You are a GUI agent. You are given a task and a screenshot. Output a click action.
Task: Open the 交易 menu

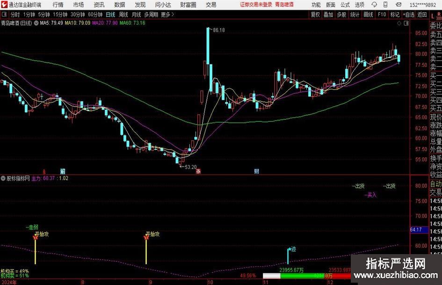[x=211, y=5]
